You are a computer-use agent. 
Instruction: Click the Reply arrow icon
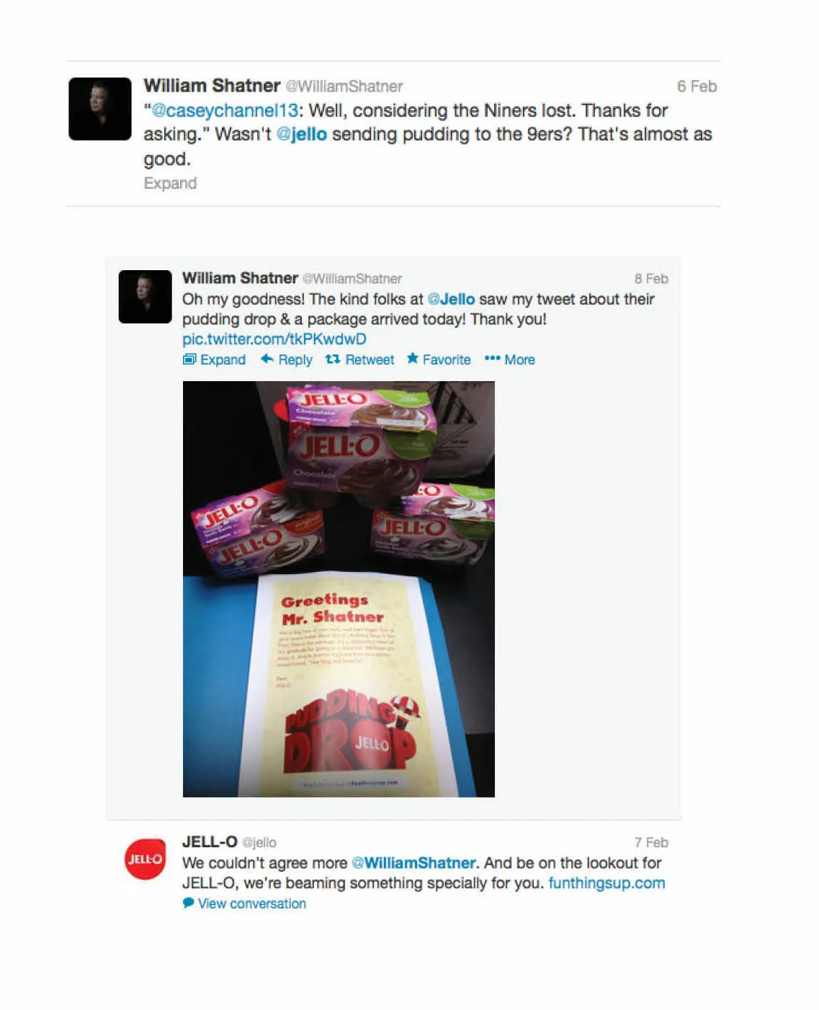tap(267, 359)
